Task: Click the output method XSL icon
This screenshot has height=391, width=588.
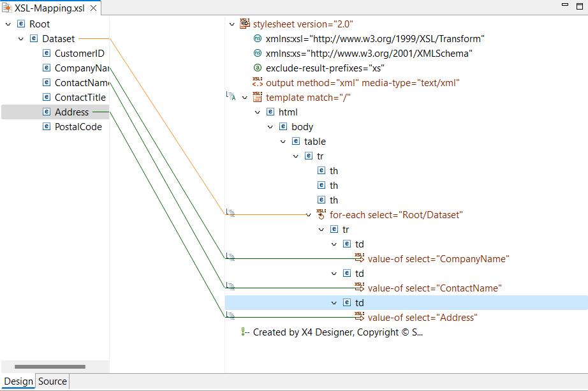Action: pos(258,83)
